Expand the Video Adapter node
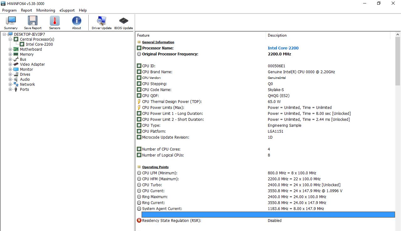Viewport: 401px width, 231px height. (10, 64)
